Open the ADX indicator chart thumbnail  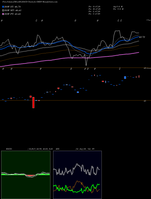point(77,175)
